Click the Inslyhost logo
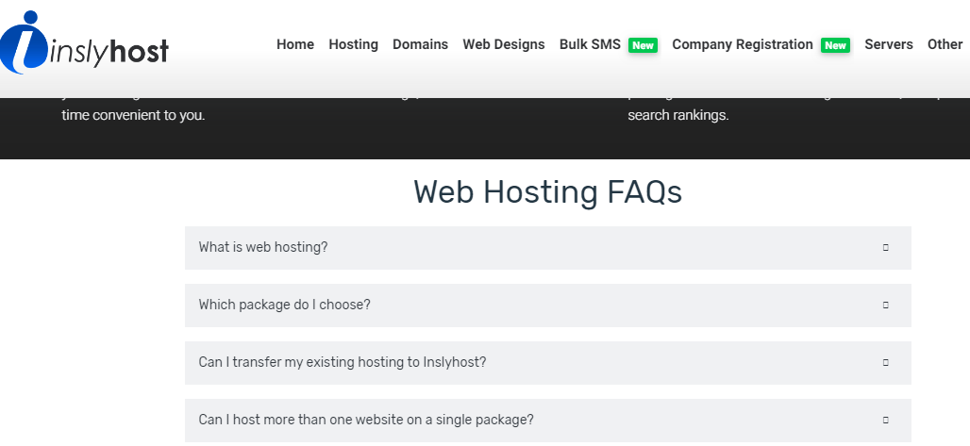970x446 pixels. 84,42
